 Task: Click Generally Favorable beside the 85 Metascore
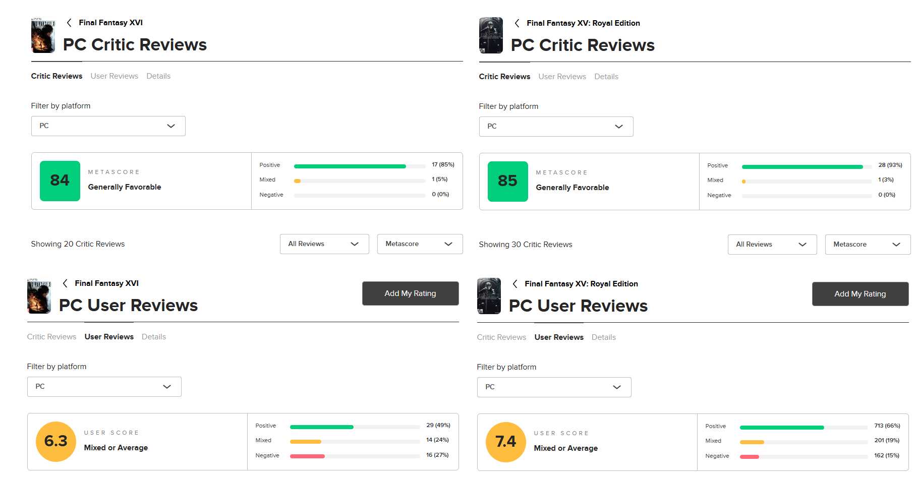click(572, 188)
